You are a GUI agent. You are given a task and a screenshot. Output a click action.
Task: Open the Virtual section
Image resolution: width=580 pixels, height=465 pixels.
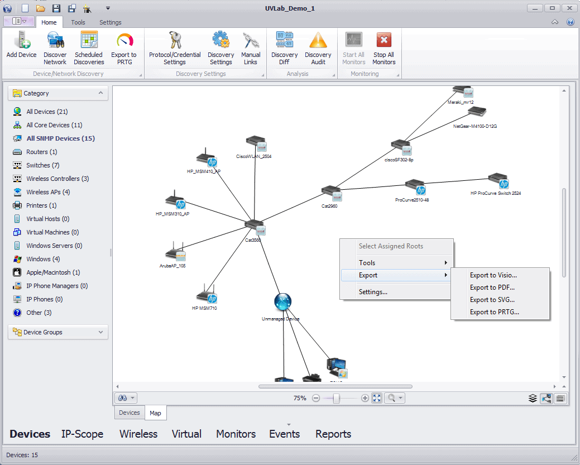(x=186, y=434)
